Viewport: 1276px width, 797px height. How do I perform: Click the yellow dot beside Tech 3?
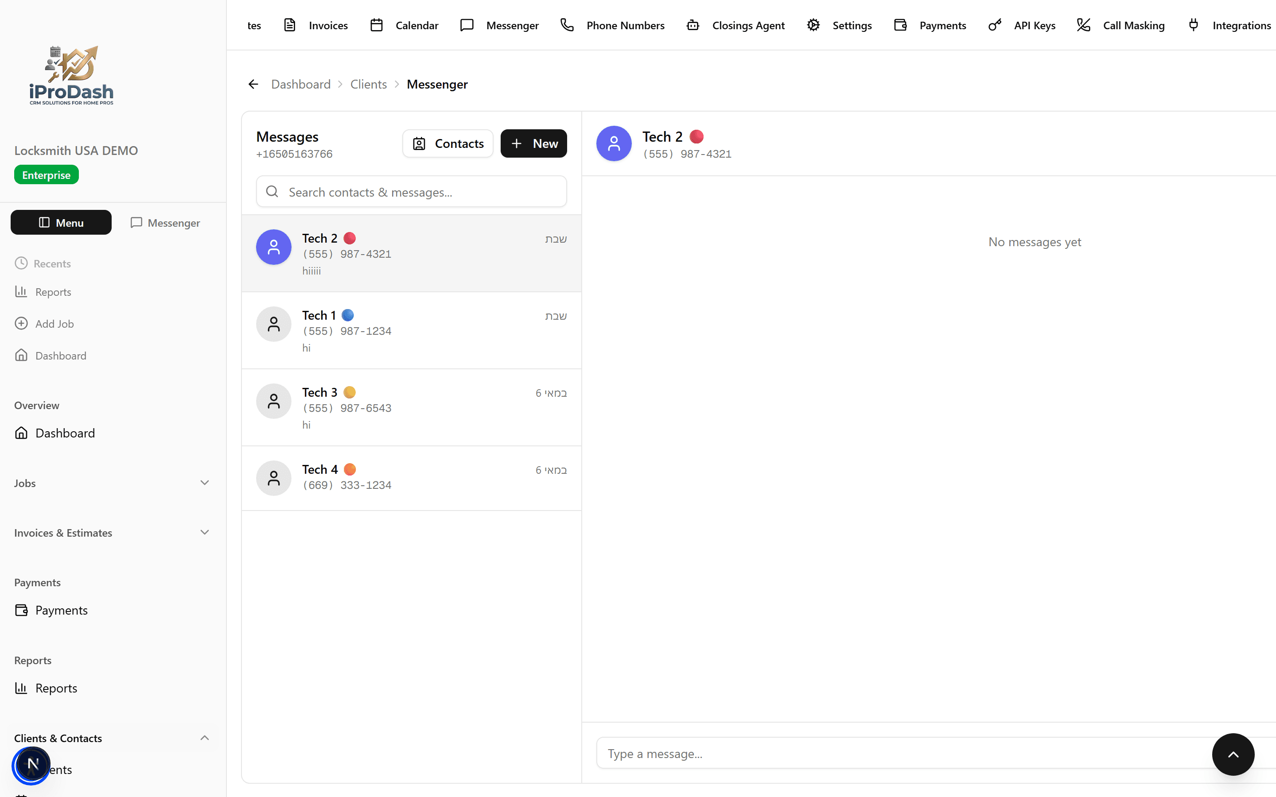pos(350,392)
